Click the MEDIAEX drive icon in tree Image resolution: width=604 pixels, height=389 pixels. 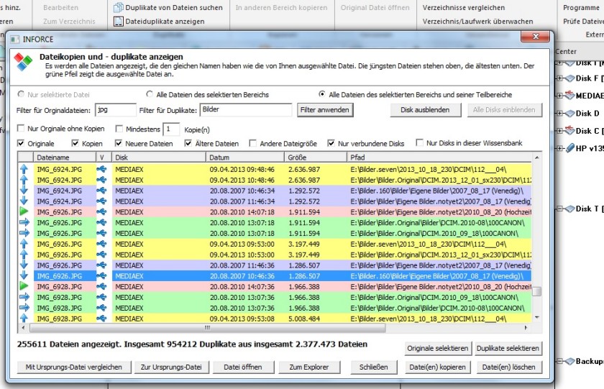(569, 95)
